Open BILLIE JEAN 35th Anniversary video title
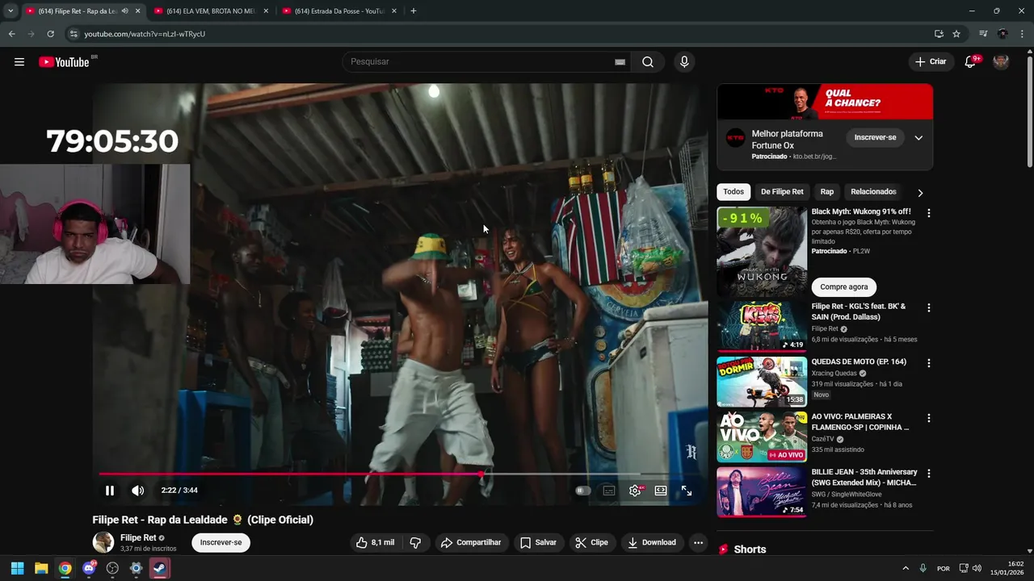 [x=864, y=477]
